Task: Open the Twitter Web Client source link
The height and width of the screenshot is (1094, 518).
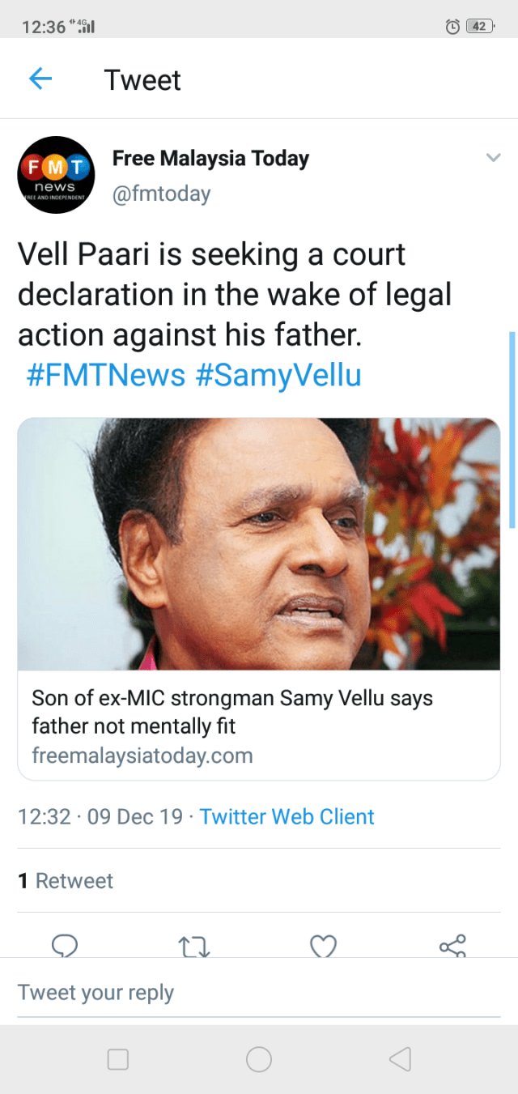Action: click(x=287, y=816)
